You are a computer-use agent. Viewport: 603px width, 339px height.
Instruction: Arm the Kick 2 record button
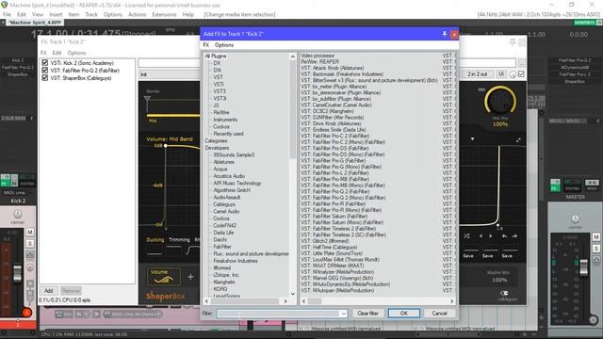coord(26,313)
